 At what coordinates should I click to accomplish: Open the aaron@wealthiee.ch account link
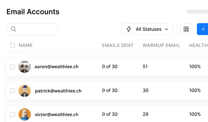(56, 67)
